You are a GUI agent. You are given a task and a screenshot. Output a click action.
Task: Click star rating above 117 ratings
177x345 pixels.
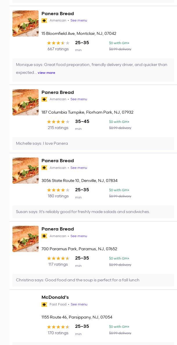pyautogui.click(x=58, y=258)
